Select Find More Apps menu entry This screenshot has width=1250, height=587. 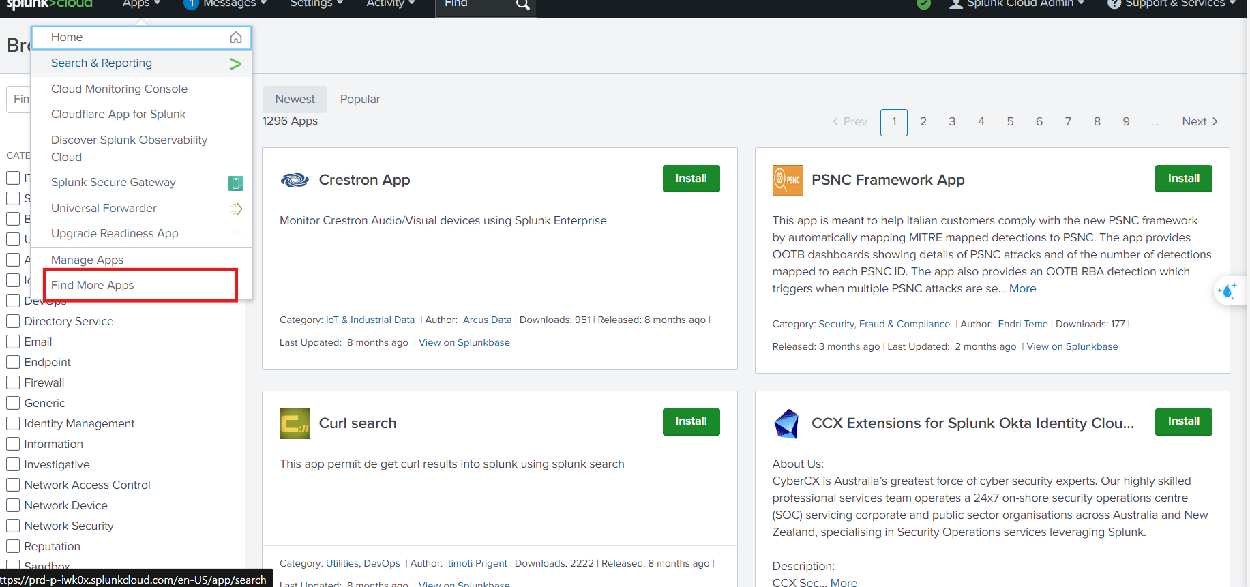93,285
